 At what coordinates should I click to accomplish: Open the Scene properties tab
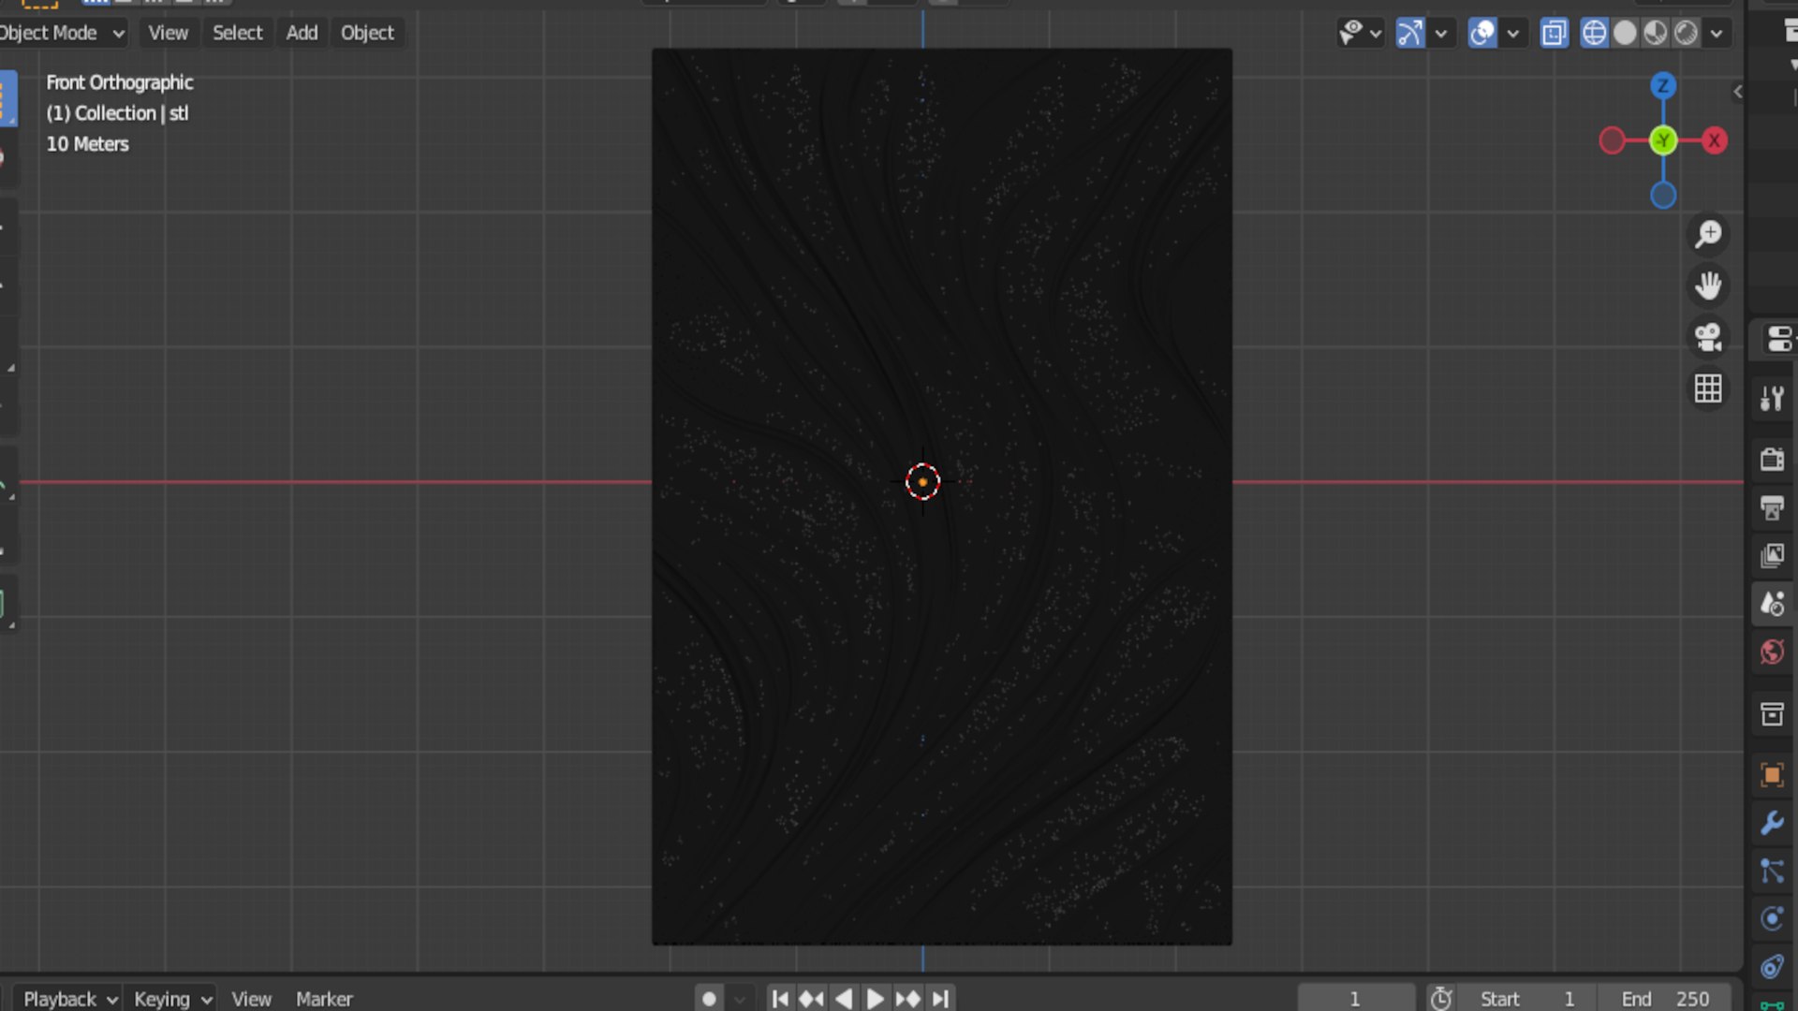click(x=1772, y=604)
